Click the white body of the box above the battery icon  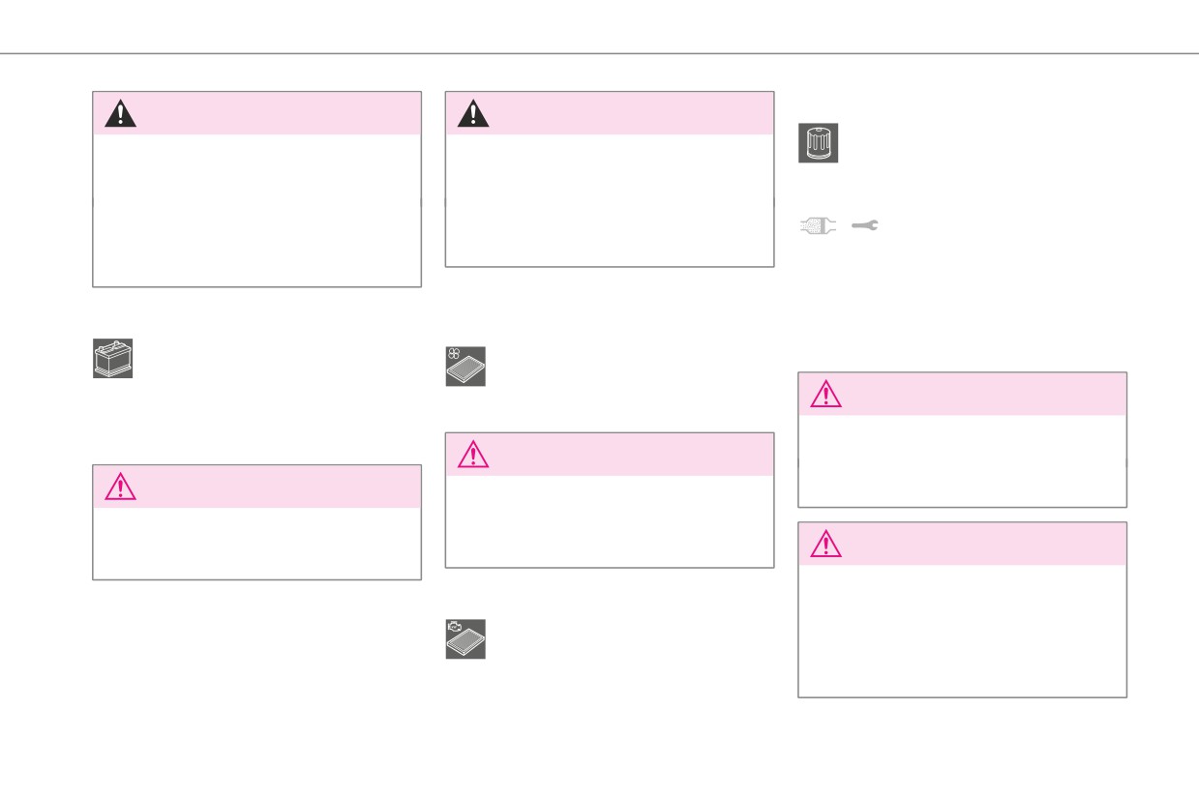click(256, 210)
